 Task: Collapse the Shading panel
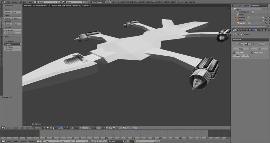5,5
